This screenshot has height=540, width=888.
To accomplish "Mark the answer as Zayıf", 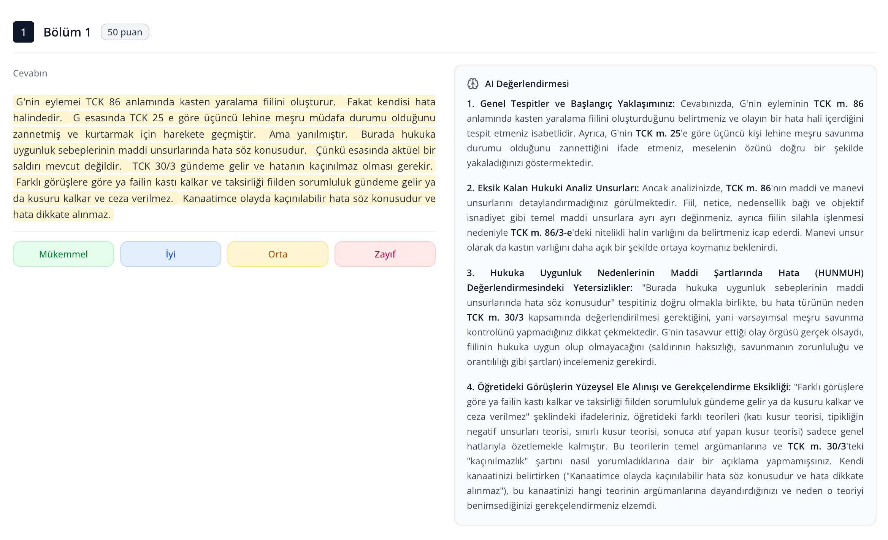I will [x=385, y=254].
